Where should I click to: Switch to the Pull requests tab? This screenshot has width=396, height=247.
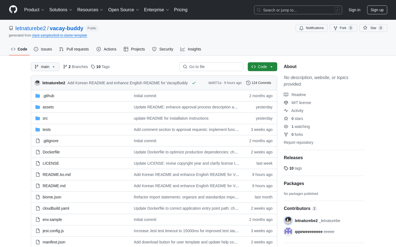coord(74,49)
